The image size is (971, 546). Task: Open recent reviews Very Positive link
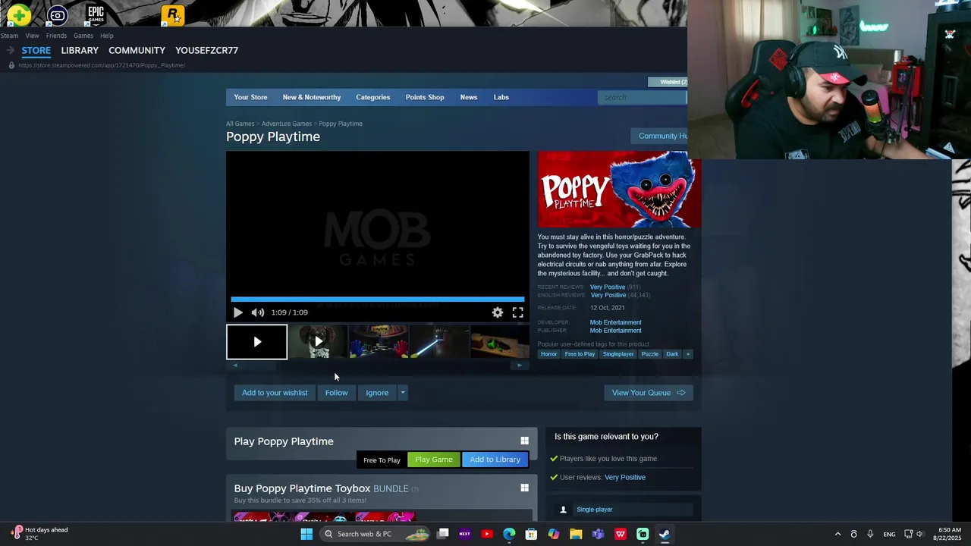point(608,287)
